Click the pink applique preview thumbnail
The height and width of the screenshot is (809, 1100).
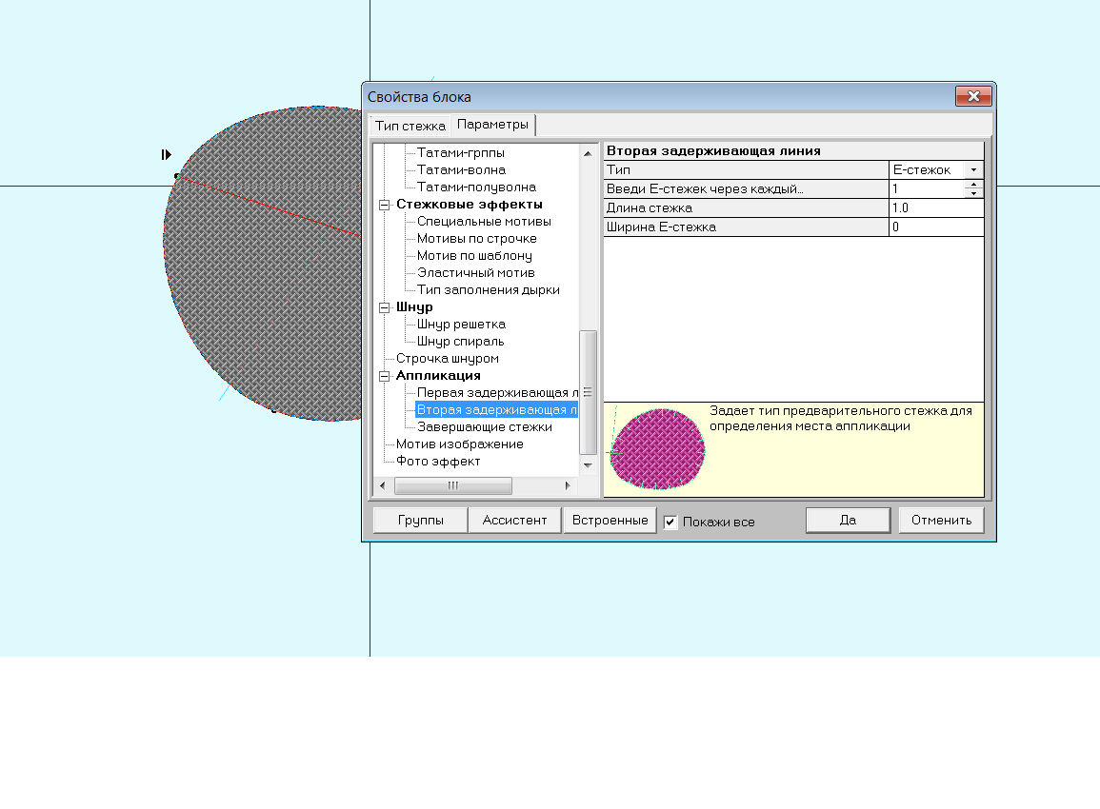(x=657, y=449)
